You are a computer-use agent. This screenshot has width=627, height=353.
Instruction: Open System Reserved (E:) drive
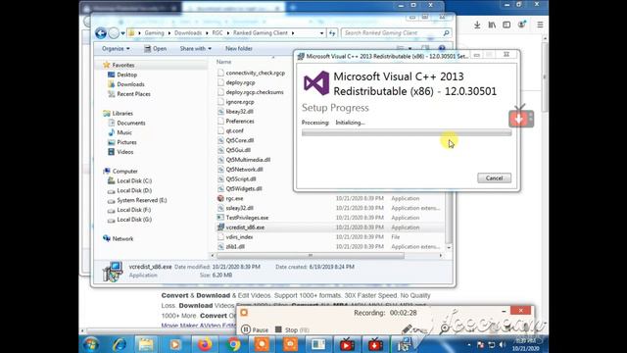coord(142,200)
